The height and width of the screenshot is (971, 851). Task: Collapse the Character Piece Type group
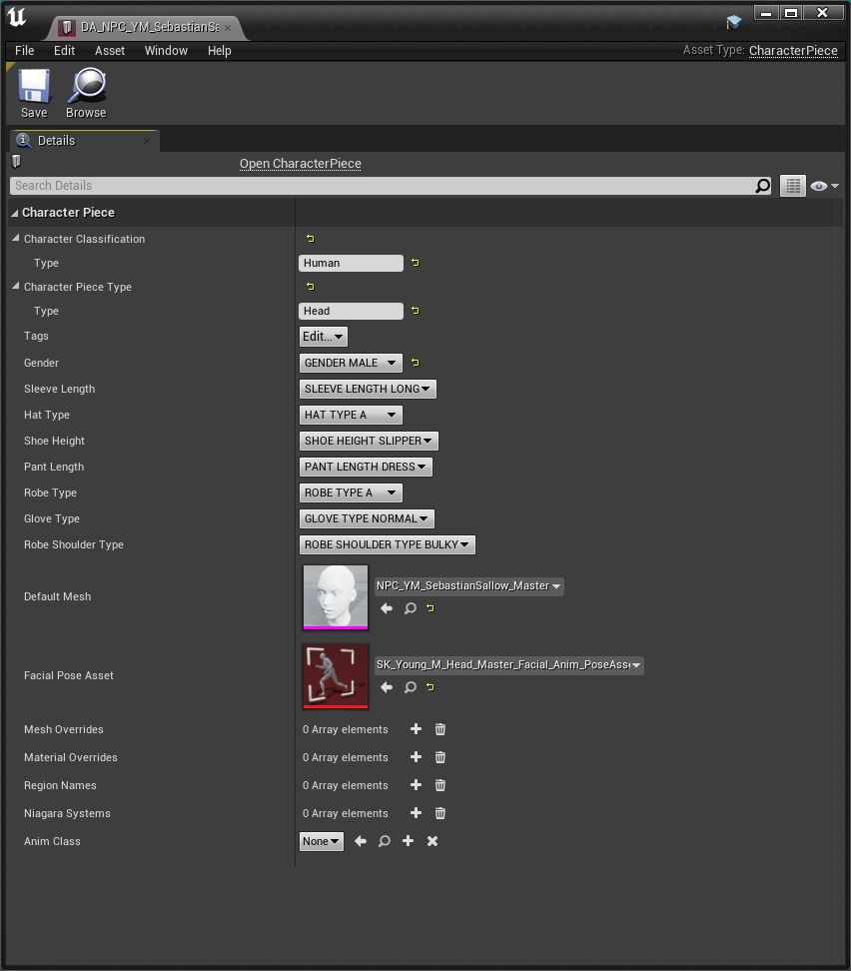16,286
